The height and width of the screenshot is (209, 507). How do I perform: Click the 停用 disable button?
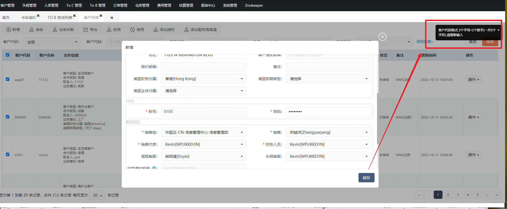pyautogui.click(x=137, y=30)
